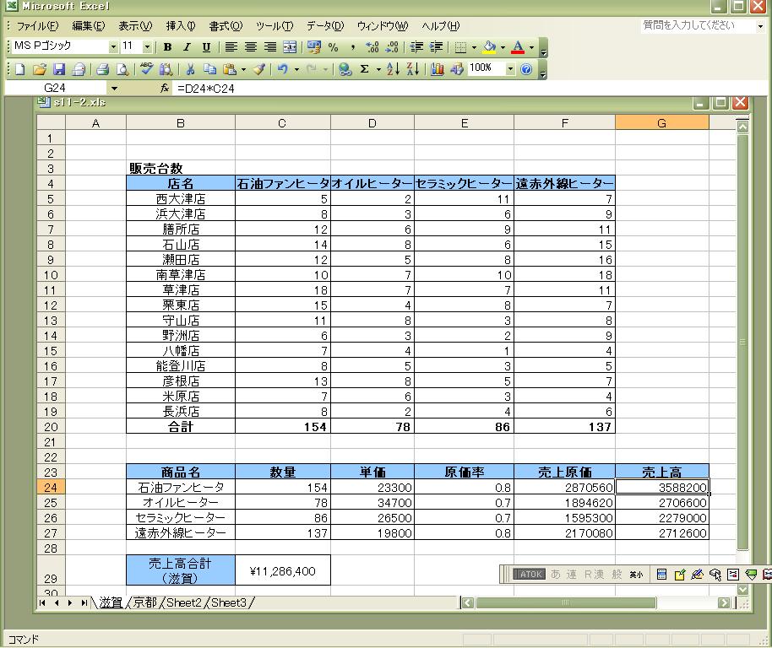
Task: Open Excel Help
Action: (526, 69)
